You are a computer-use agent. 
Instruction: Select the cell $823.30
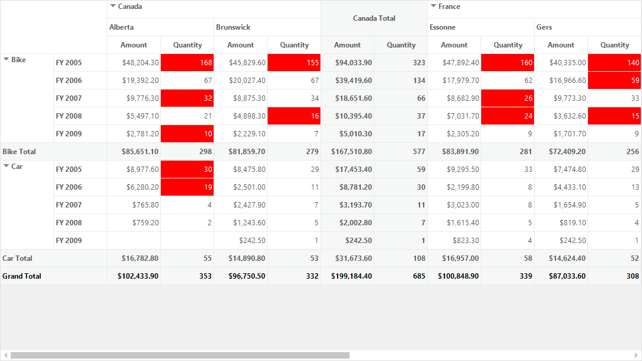(x=454, y=241)
